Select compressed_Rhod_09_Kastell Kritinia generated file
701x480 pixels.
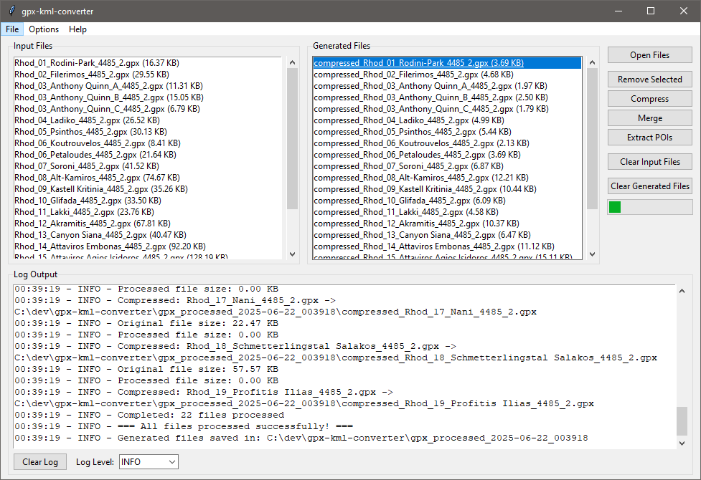click(447, 189)
